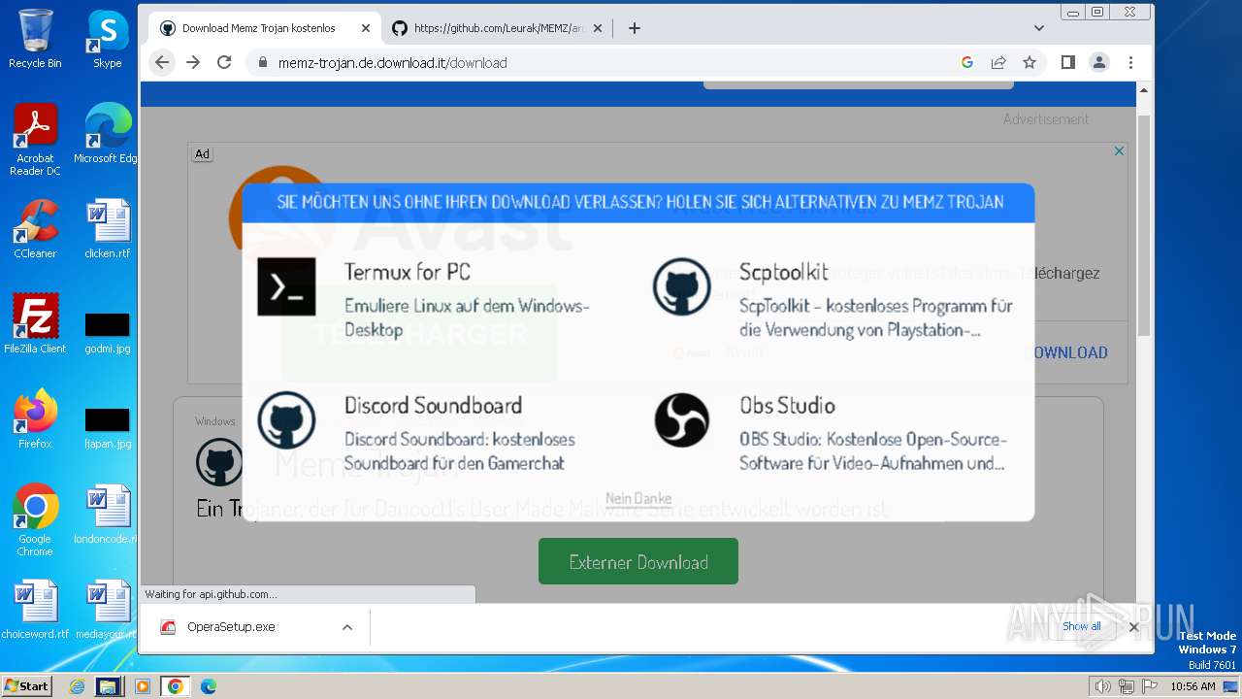Image resolution: width=1242 pixels, height=699 pixels.
Task: Launch Google Chrome desktop shortcut
Action: 35,520
